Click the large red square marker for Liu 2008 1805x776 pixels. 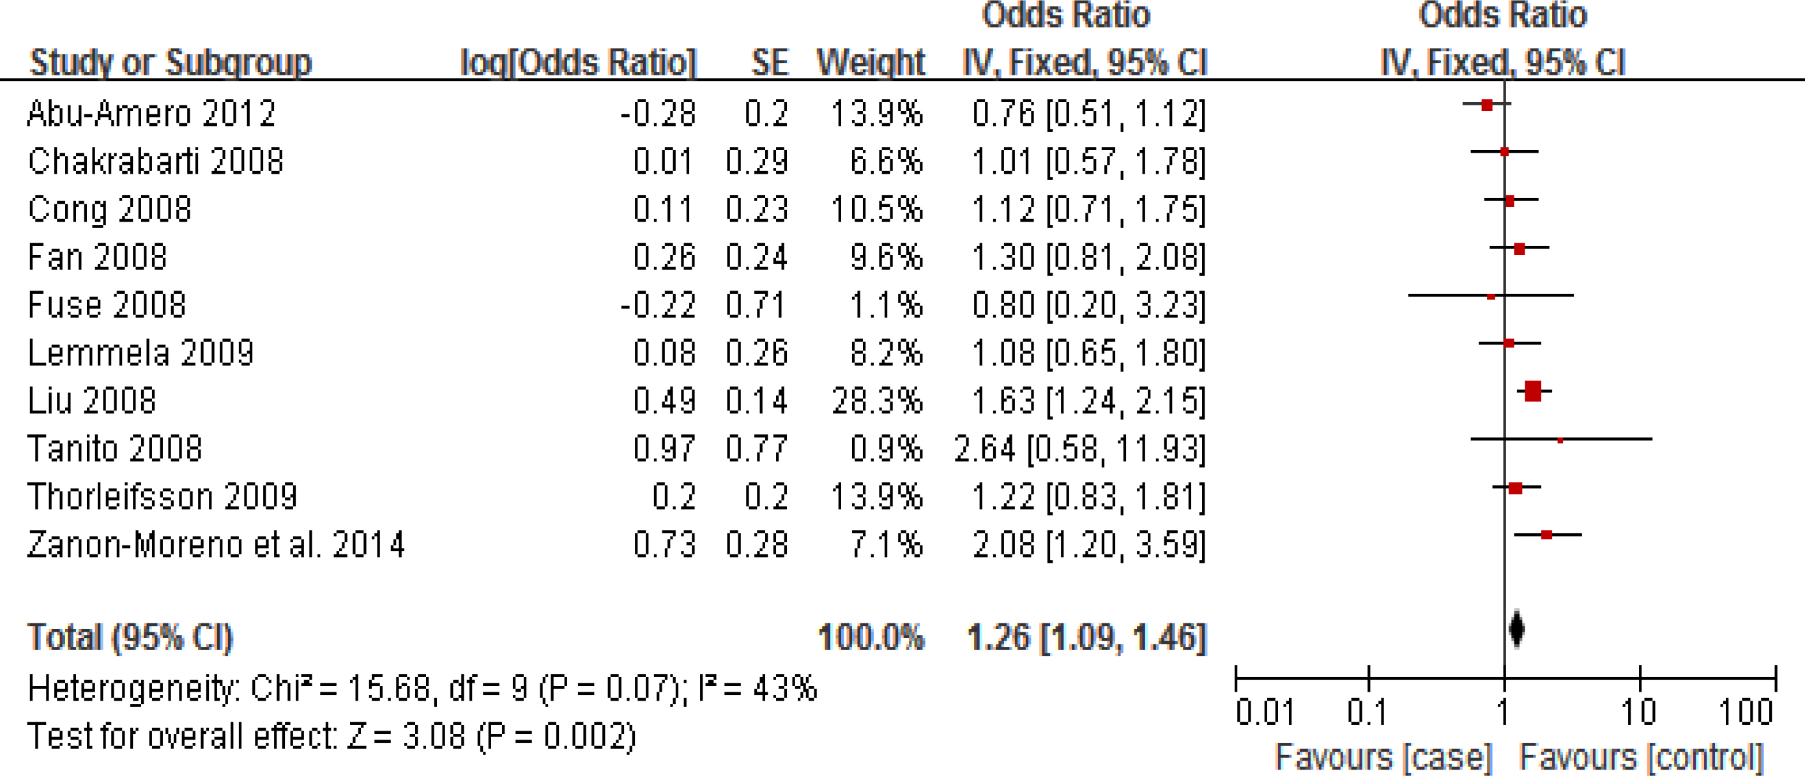[1533, 392]
